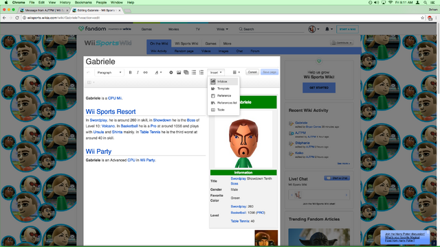The height and width of the screenshot is (247, 440).
Task: Start a chat in Live! Chat
Action: 337,178
